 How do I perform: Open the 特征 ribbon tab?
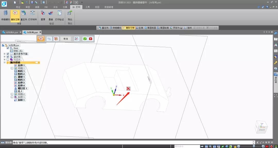pyautogui.click(x=18, y=7)
